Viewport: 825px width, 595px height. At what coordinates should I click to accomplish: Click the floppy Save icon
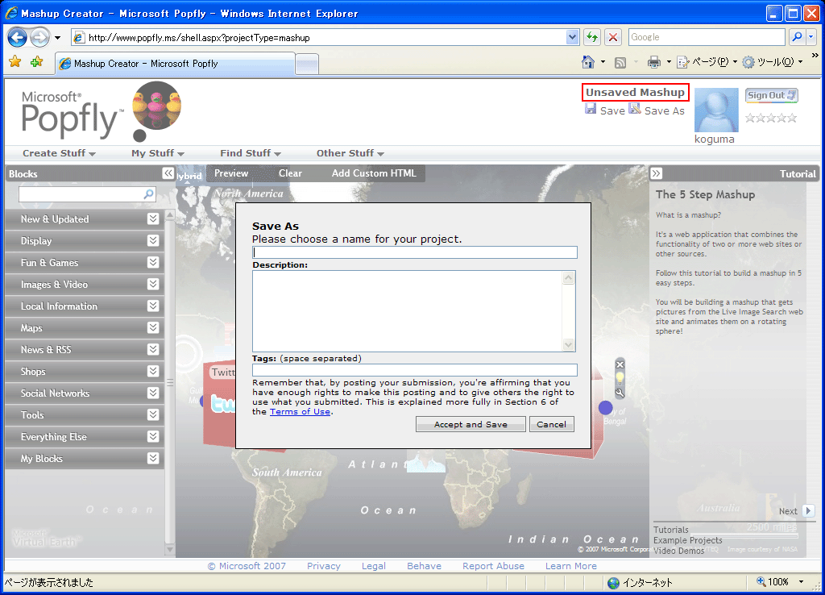pos(591,109)
